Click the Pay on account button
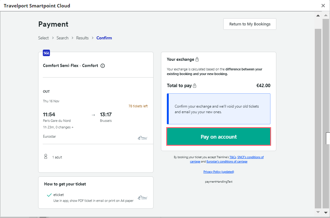Viewport: 330px width, 218px height. pos(219,136)
